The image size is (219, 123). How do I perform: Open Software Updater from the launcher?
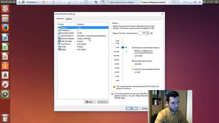[5, 94]
